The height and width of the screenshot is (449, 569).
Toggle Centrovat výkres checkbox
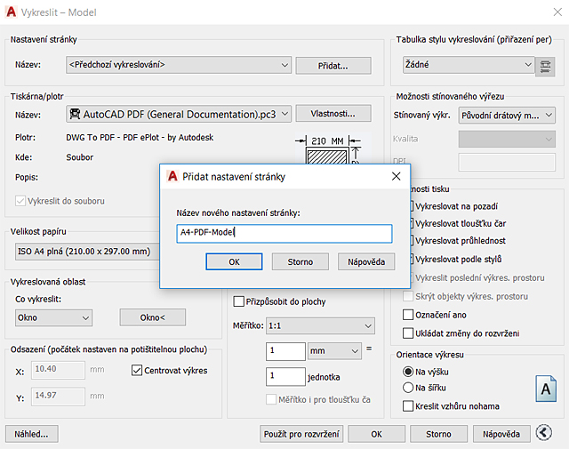coord(136,371)
